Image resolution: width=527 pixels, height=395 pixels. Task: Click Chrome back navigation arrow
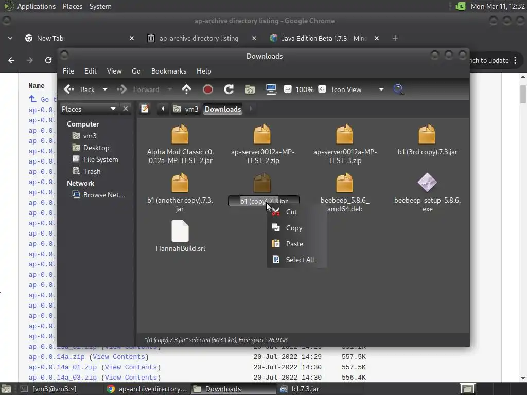pyautogui.click(x=11, y=60)
